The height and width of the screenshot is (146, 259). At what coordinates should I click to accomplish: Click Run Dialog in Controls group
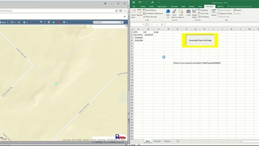[203, 17]
